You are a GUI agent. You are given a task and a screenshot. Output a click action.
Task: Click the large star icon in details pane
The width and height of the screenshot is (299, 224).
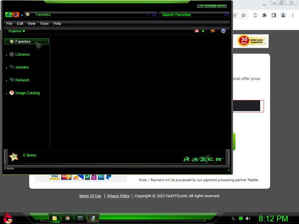point(13,157)
